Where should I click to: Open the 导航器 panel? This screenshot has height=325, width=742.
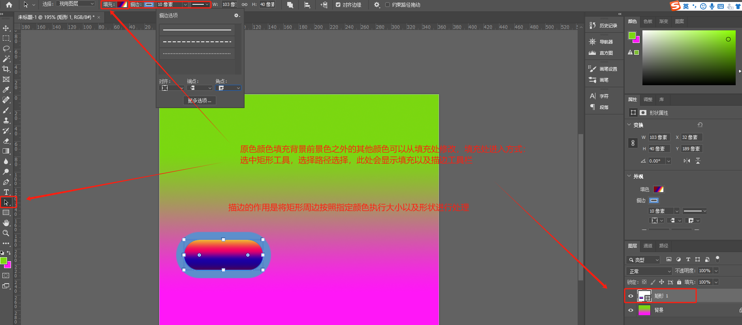[x=601, y=42]
